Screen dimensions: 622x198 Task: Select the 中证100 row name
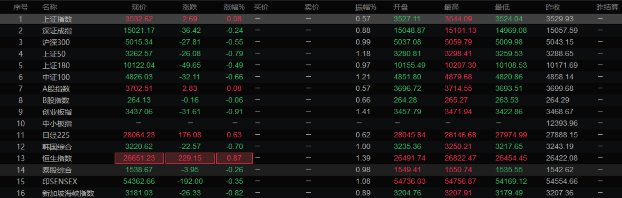(56, 77)
